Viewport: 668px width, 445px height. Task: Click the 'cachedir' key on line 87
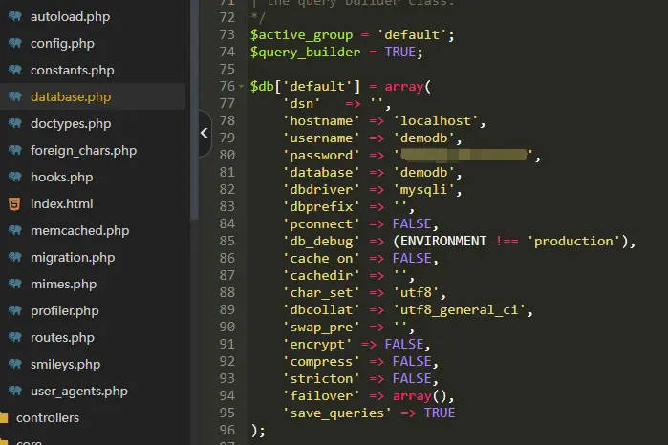[x=321, y=276]
